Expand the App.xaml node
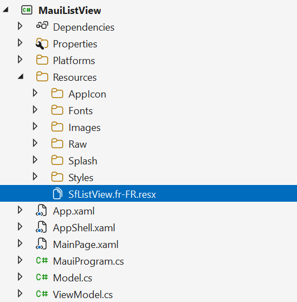The width and height of the screenshot is (297, 302). tap(20, 210)
